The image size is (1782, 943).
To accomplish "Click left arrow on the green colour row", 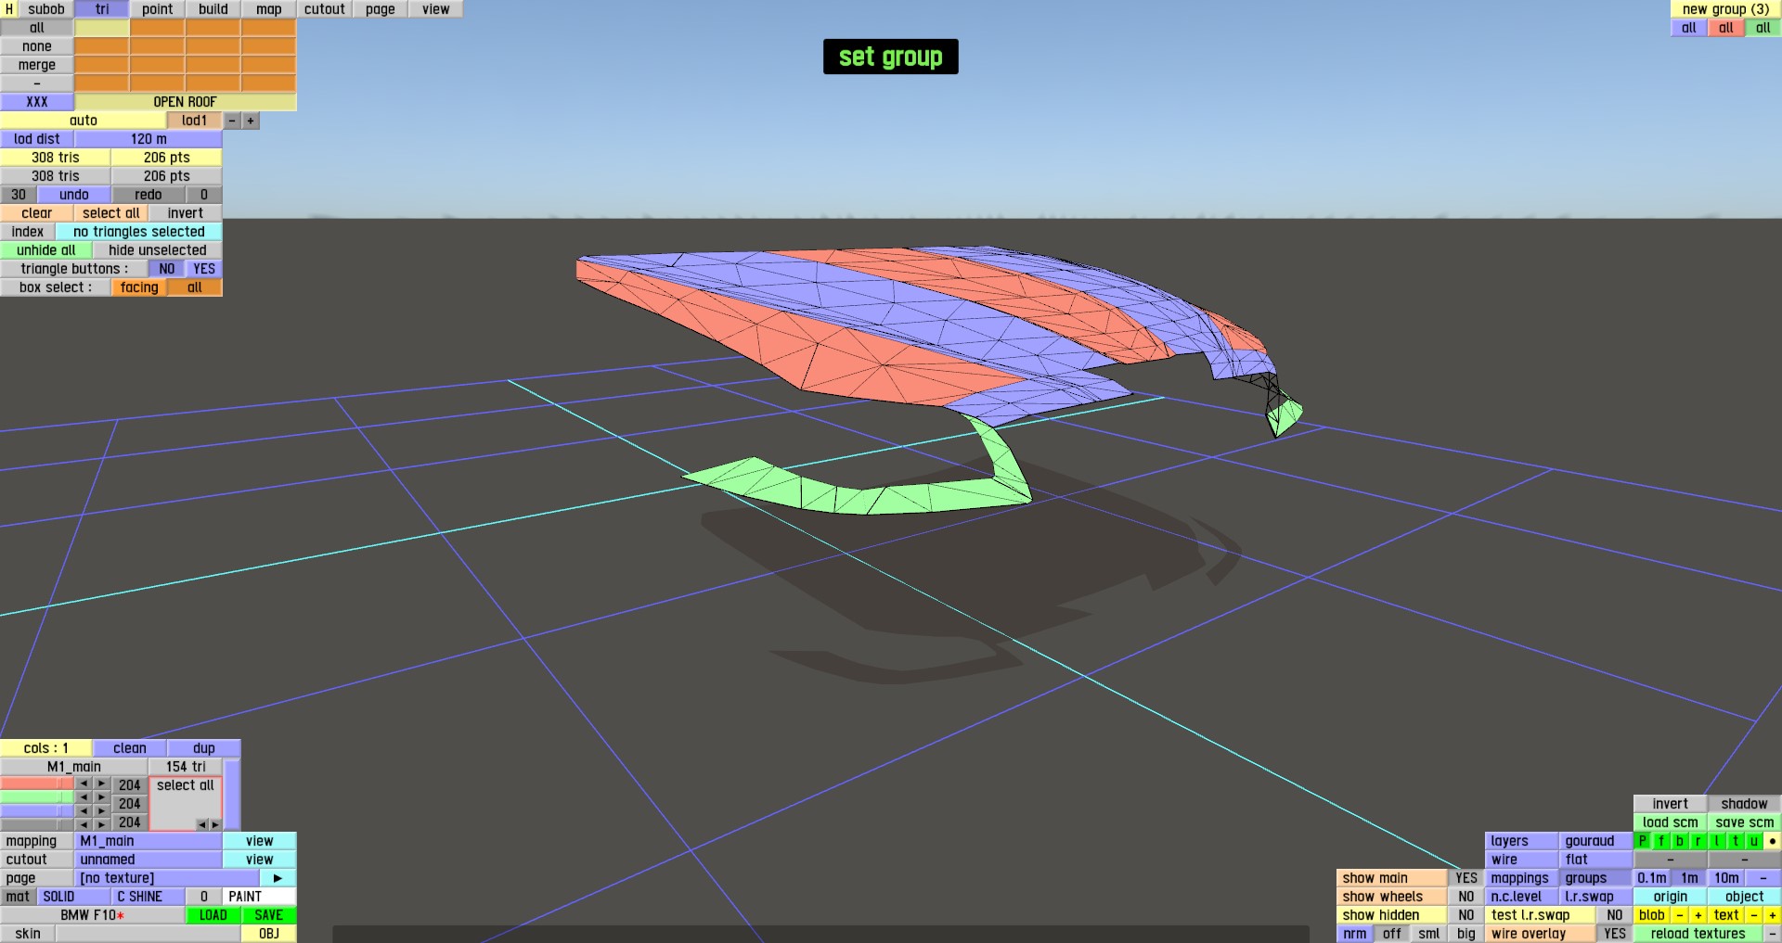I will pos(84,797).
